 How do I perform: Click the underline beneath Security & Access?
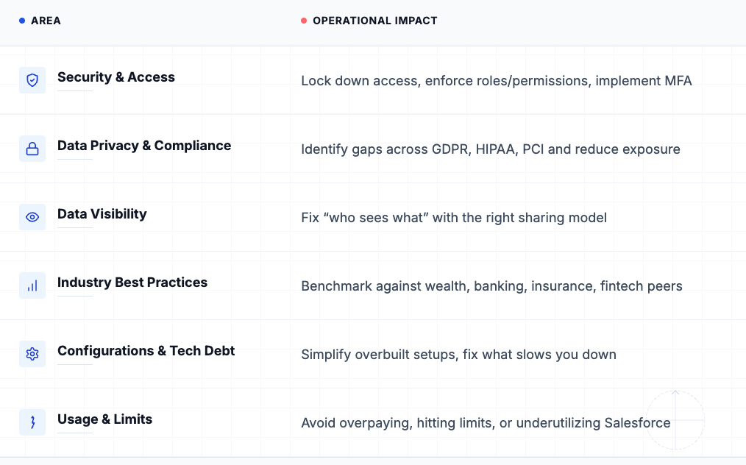coord(74,91)
